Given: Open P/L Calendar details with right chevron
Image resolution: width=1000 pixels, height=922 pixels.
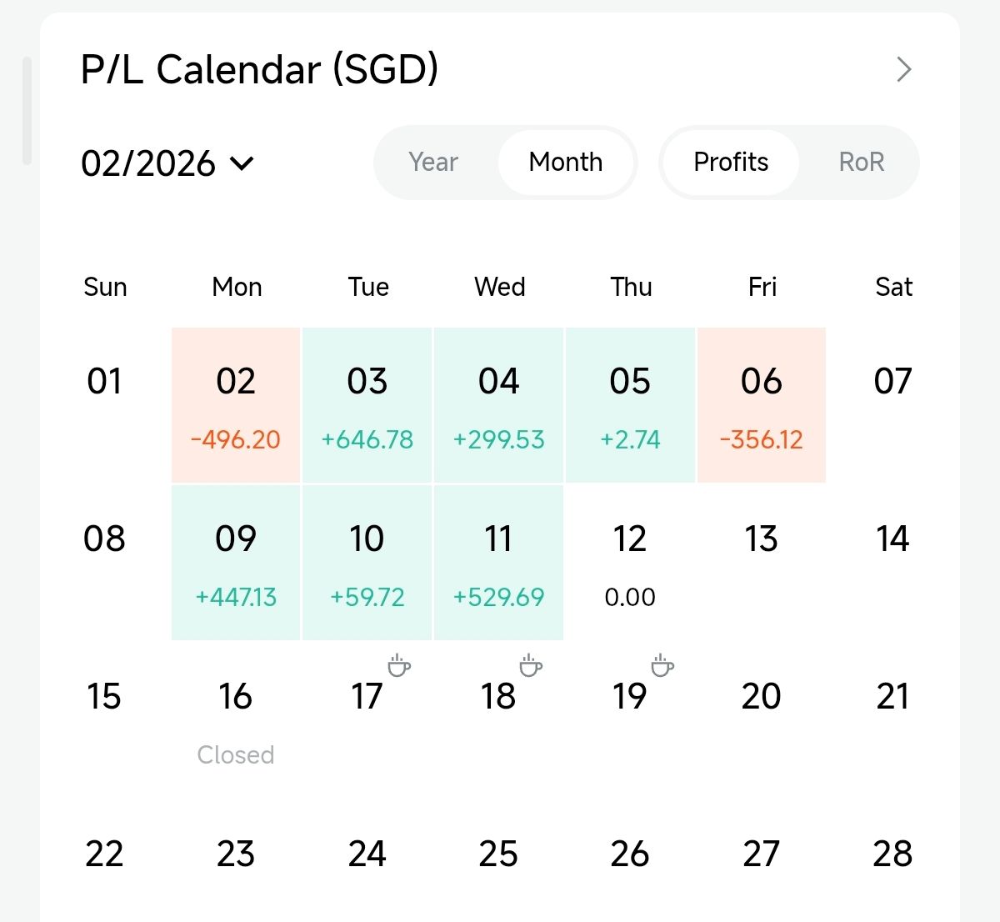Looking at the screenshot, I should click(904, 69).
